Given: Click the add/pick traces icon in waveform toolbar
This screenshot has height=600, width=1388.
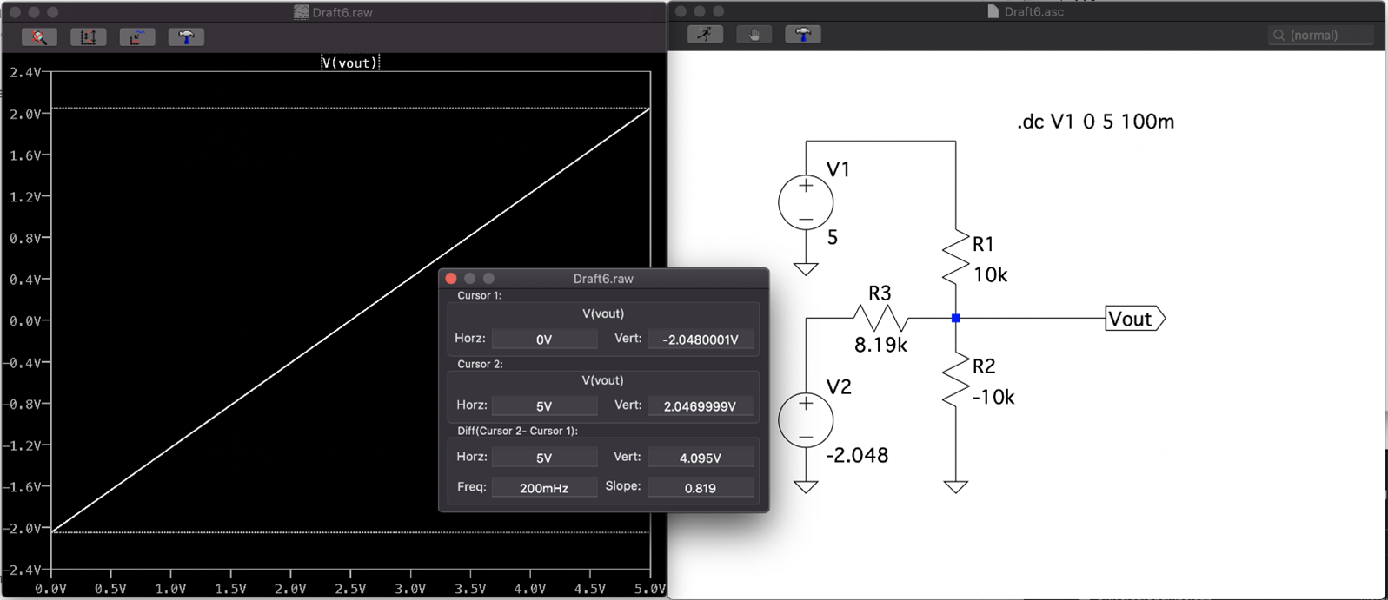Looking at the screenshot, I should click(x=136, y=36).
